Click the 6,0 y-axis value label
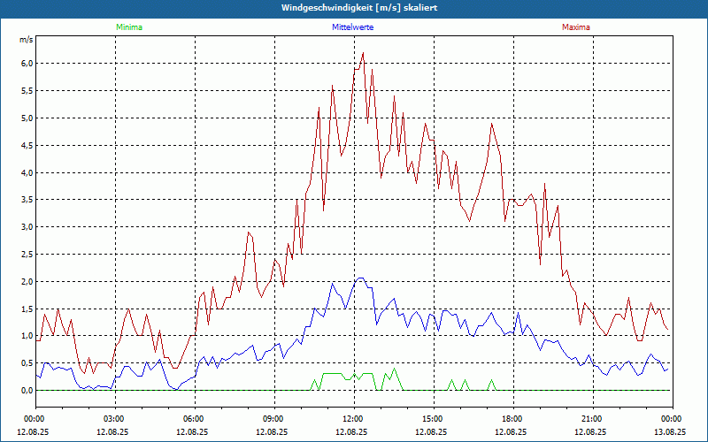Image resolution: width=708 pixels, height=442 pixels. tap(27, 64)
